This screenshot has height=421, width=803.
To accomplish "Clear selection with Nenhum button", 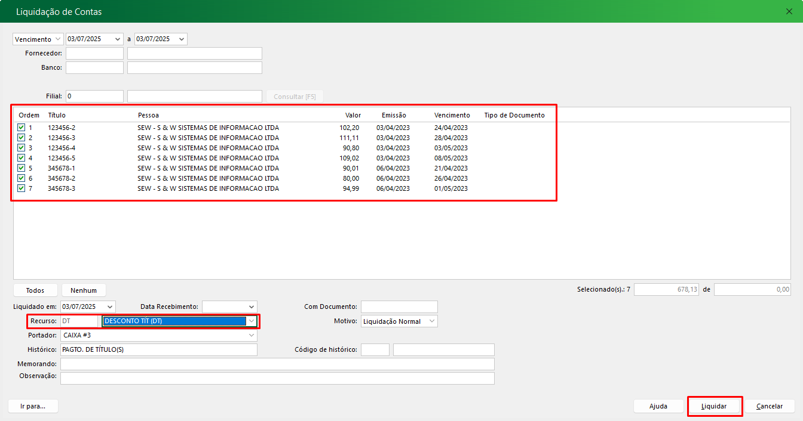I will pyautogui.click(x=84, y=290).
